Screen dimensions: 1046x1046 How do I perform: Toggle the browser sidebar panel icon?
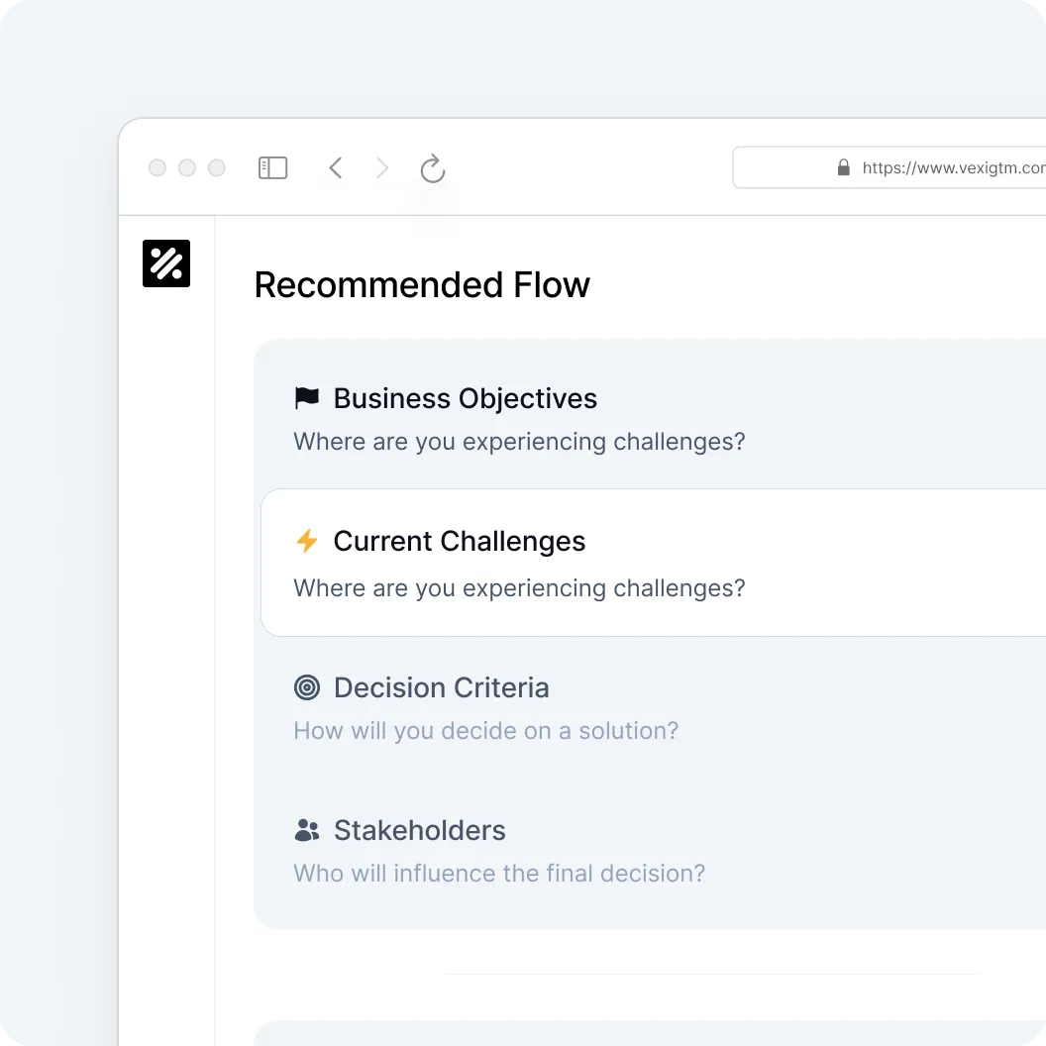272,168
